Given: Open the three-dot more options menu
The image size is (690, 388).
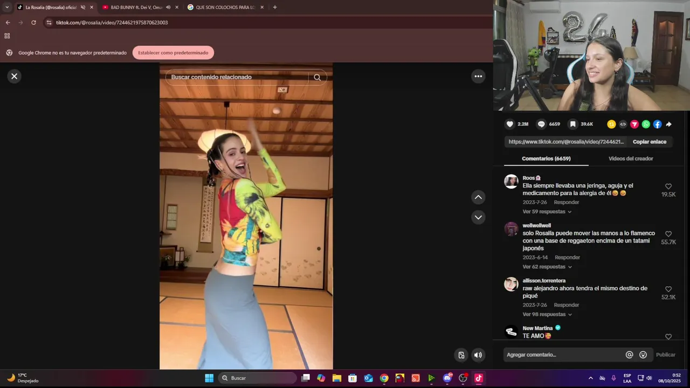Looking at the screenshot, I should (478, 77).
